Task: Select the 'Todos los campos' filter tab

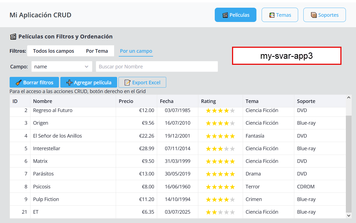Action: click(x=53, y=51)
